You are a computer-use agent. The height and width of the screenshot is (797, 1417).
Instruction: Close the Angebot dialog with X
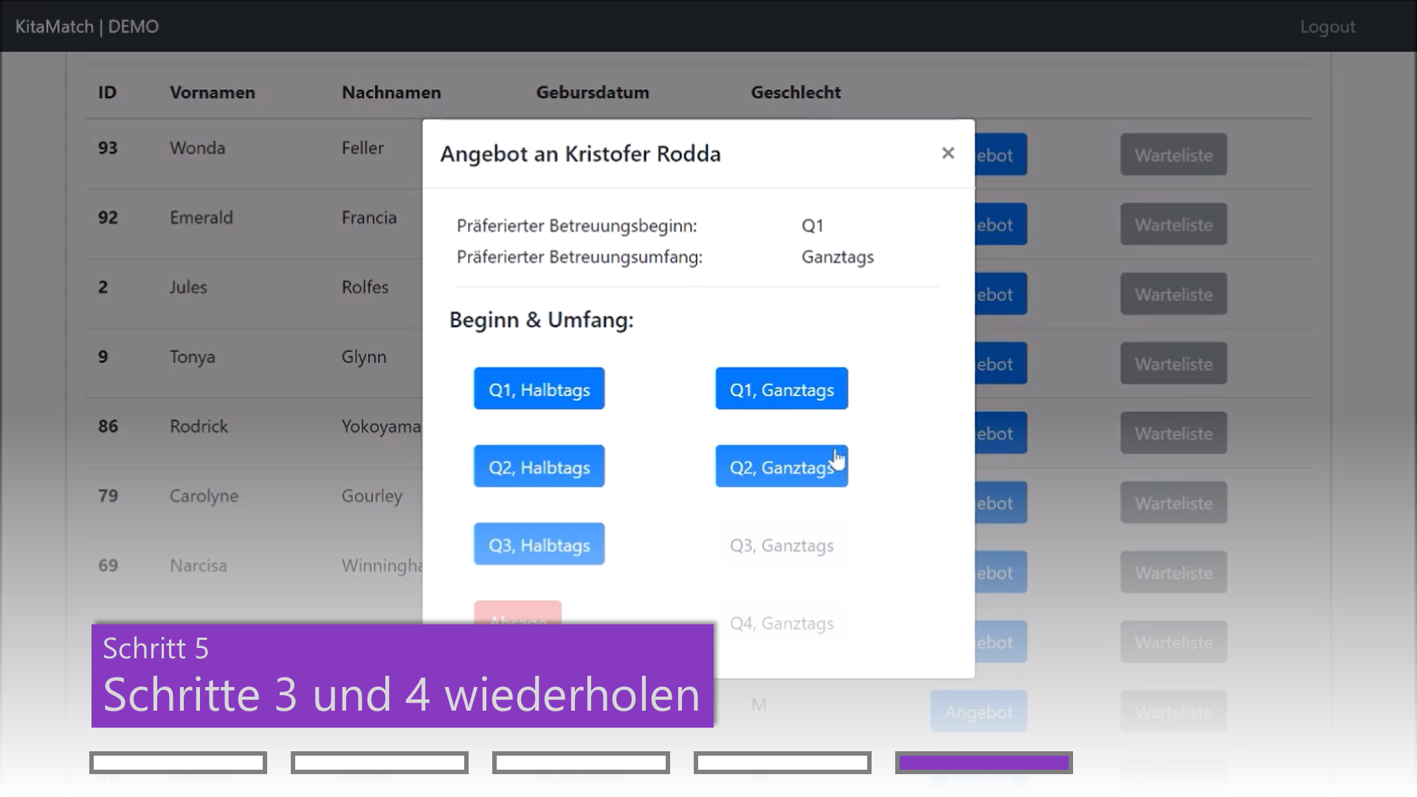(x=948, y=153)
